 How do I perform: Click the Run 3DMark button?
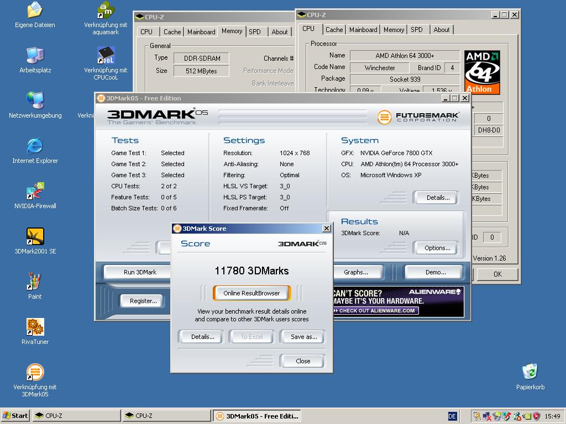(138, 272)
